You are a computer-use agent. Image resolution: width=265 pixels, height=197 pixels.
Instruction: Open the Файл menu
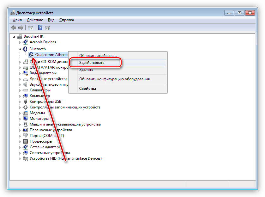[17, 20]
